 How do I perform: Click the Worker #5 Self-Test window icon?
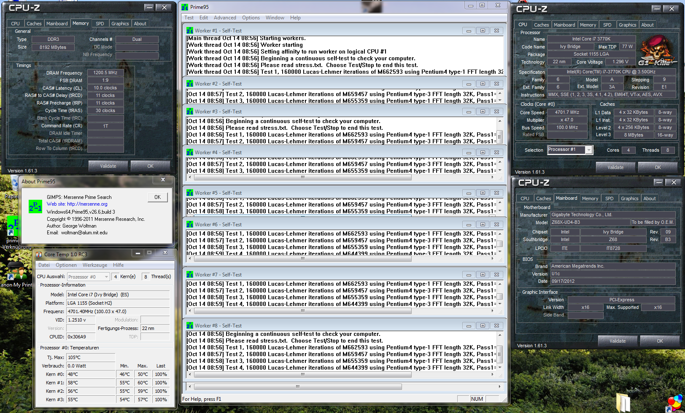coord(190,193)
